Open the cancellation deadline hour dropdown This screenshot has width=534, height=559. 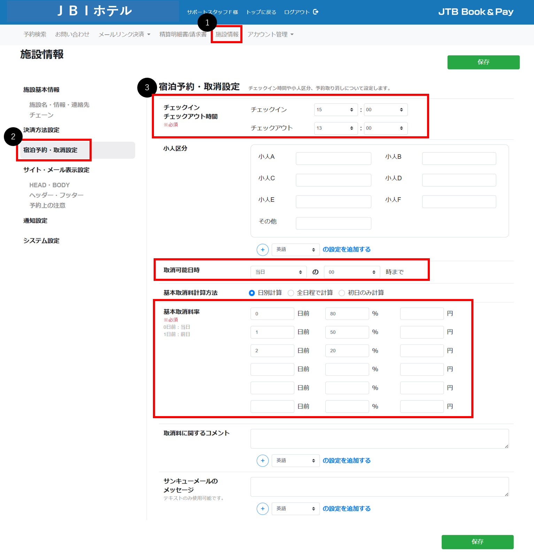point(352,272)
